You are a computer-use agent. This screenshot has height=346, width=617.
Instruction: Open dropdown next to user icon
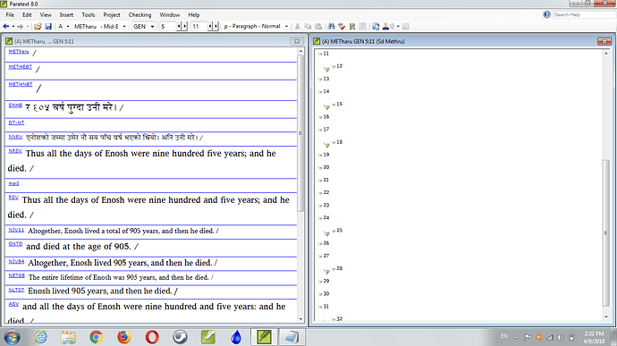click(398, 26)
